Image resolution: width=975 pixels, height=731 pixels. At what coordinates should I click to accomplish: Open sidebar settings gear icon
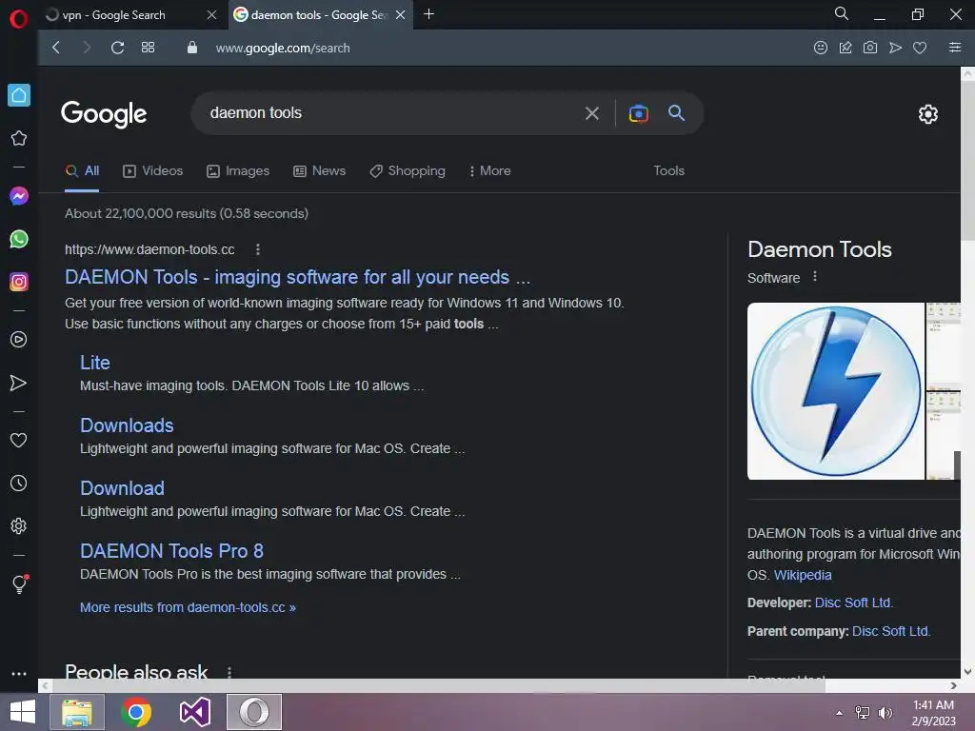tap(19, 525)
